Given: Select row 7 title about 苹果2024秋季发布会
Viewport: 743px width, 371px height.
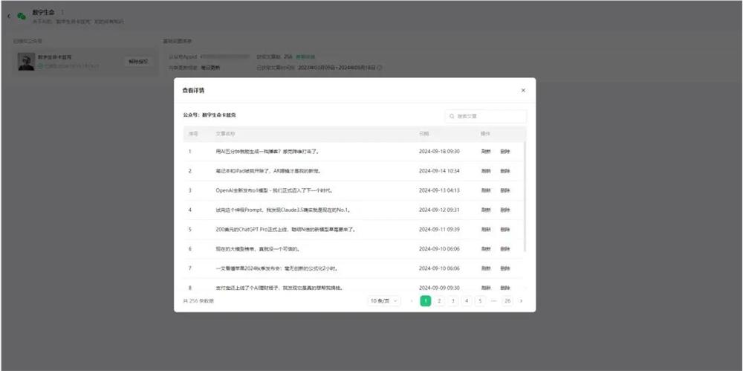Looking at the screenshot, I should [276, 268].
